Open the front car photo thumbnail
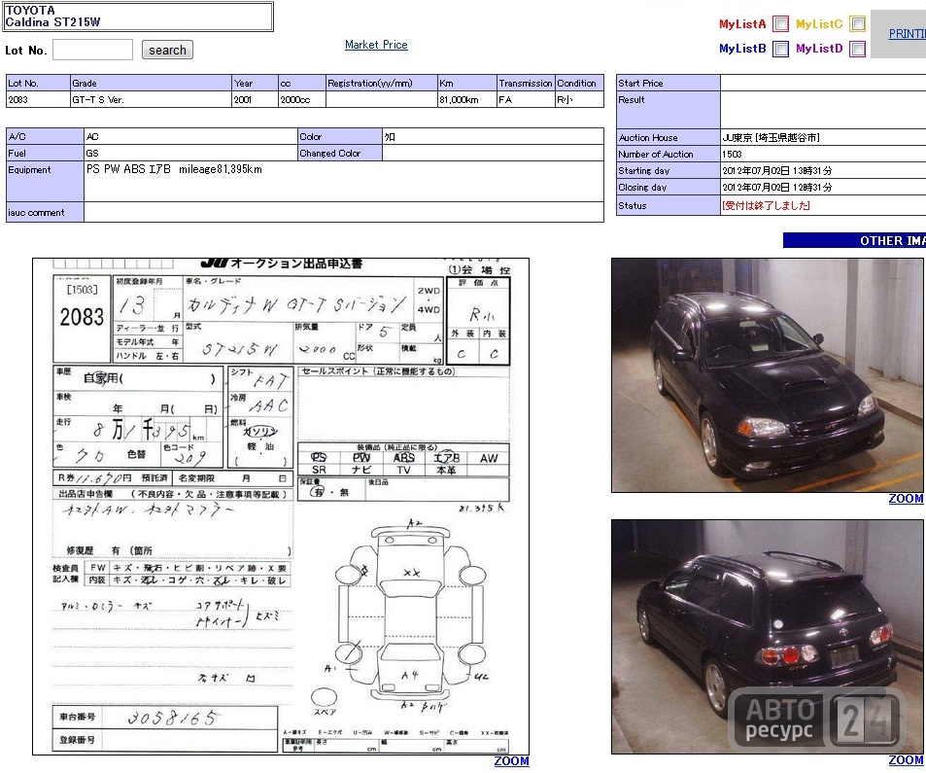Viewport: 926px width, 773px height. (768, 375)
